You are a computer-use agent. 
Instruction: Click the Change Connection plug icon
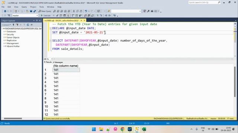coord(9,16)
